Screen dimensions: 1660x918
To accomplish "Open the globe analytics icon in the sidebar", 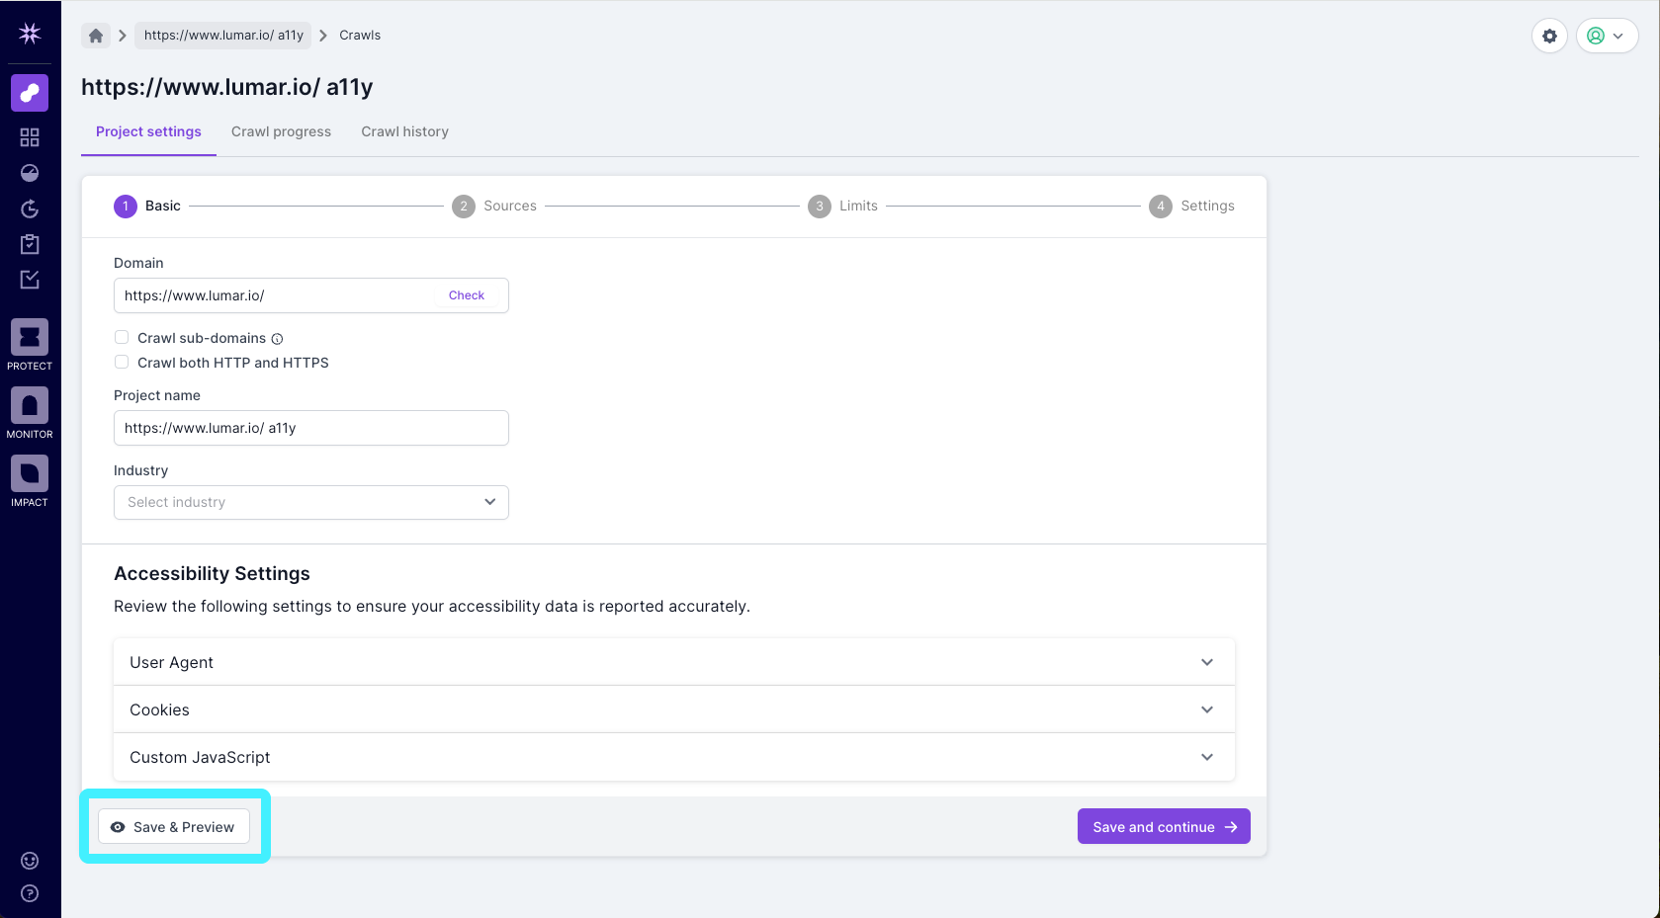I will [29, 172].
